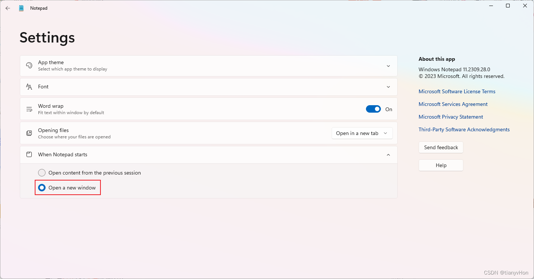Viewport: 534px width, 279px height.
Task: Click the Opening files icon
Action: (x=29, y=133)
